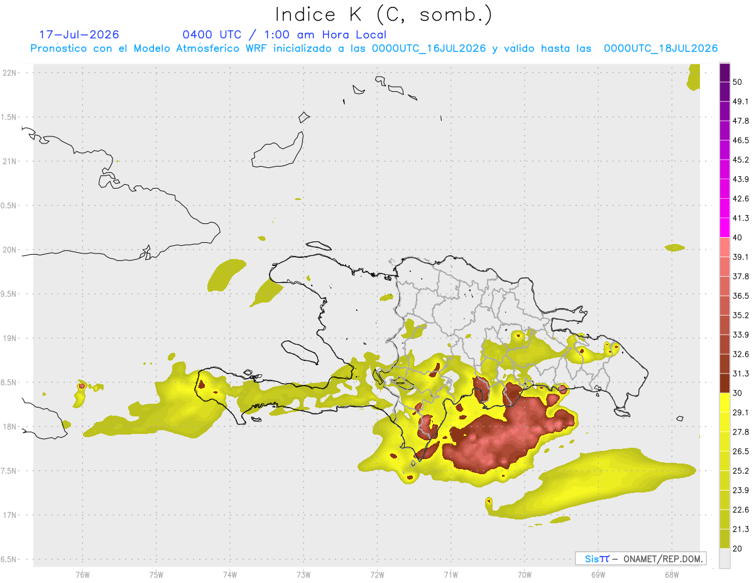Click the 20N latitude label
Screen dimensions: 754x583
(x=9, y=250)
